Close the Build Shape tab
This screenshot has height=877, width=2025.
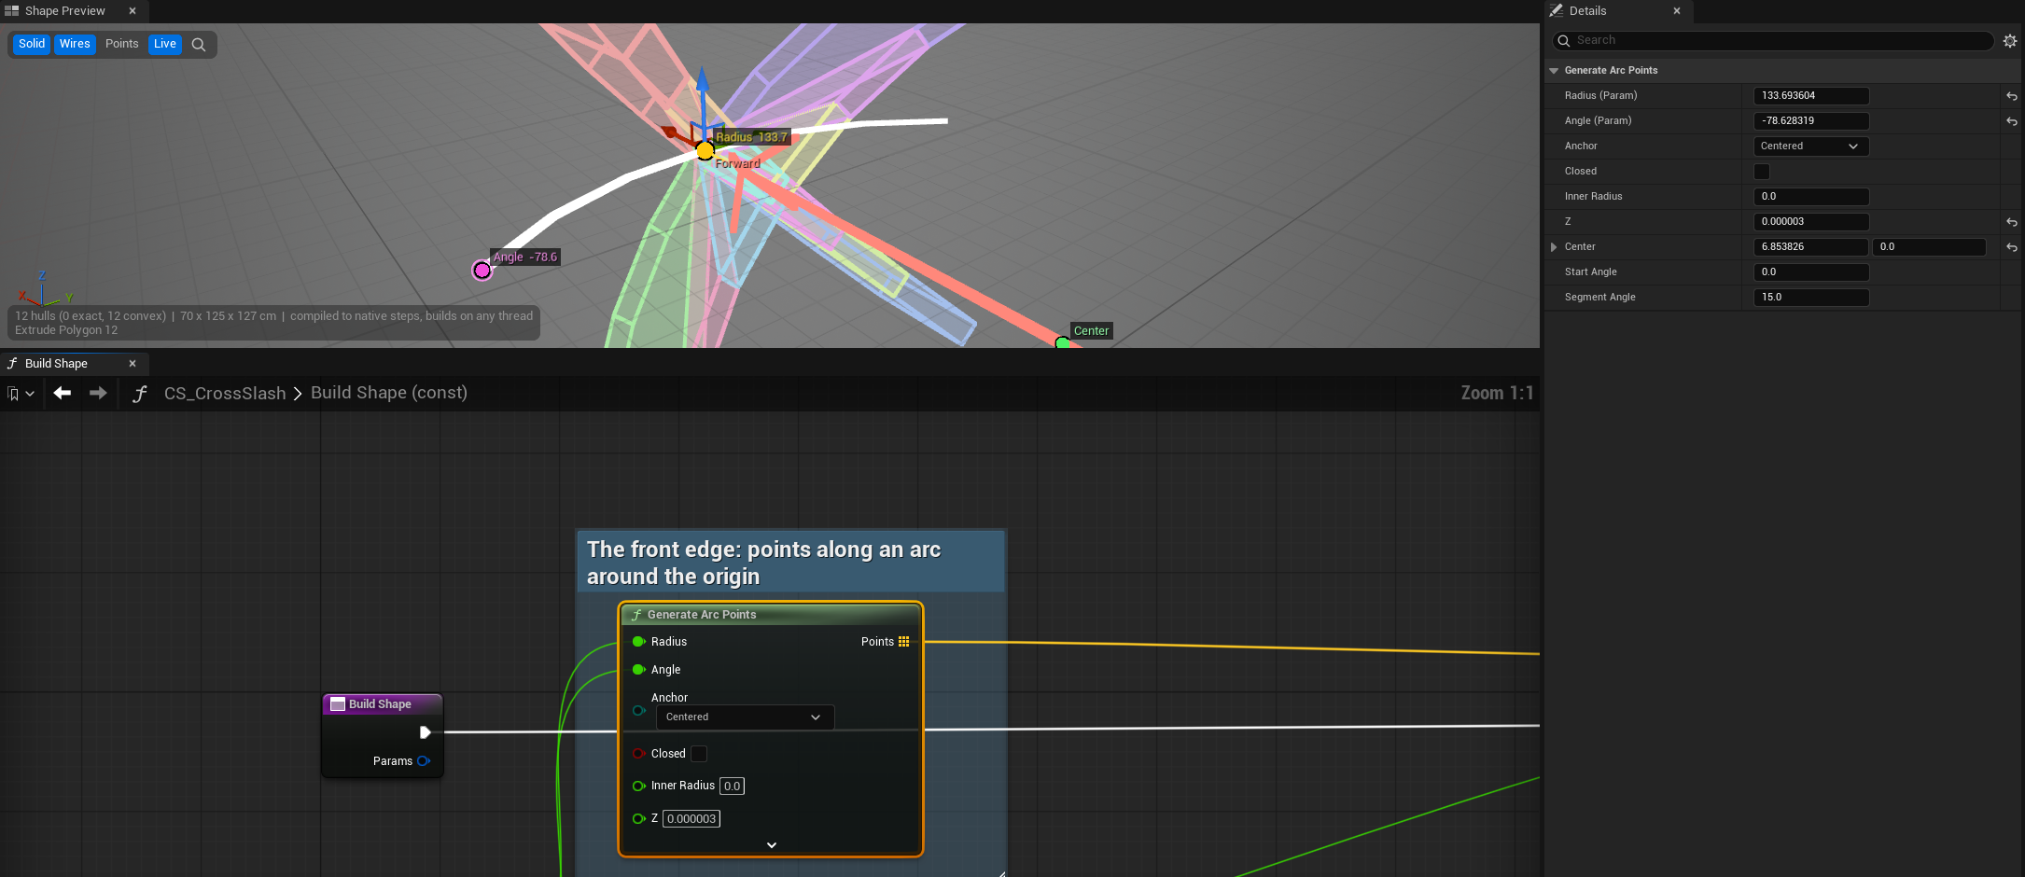point(133,364)
